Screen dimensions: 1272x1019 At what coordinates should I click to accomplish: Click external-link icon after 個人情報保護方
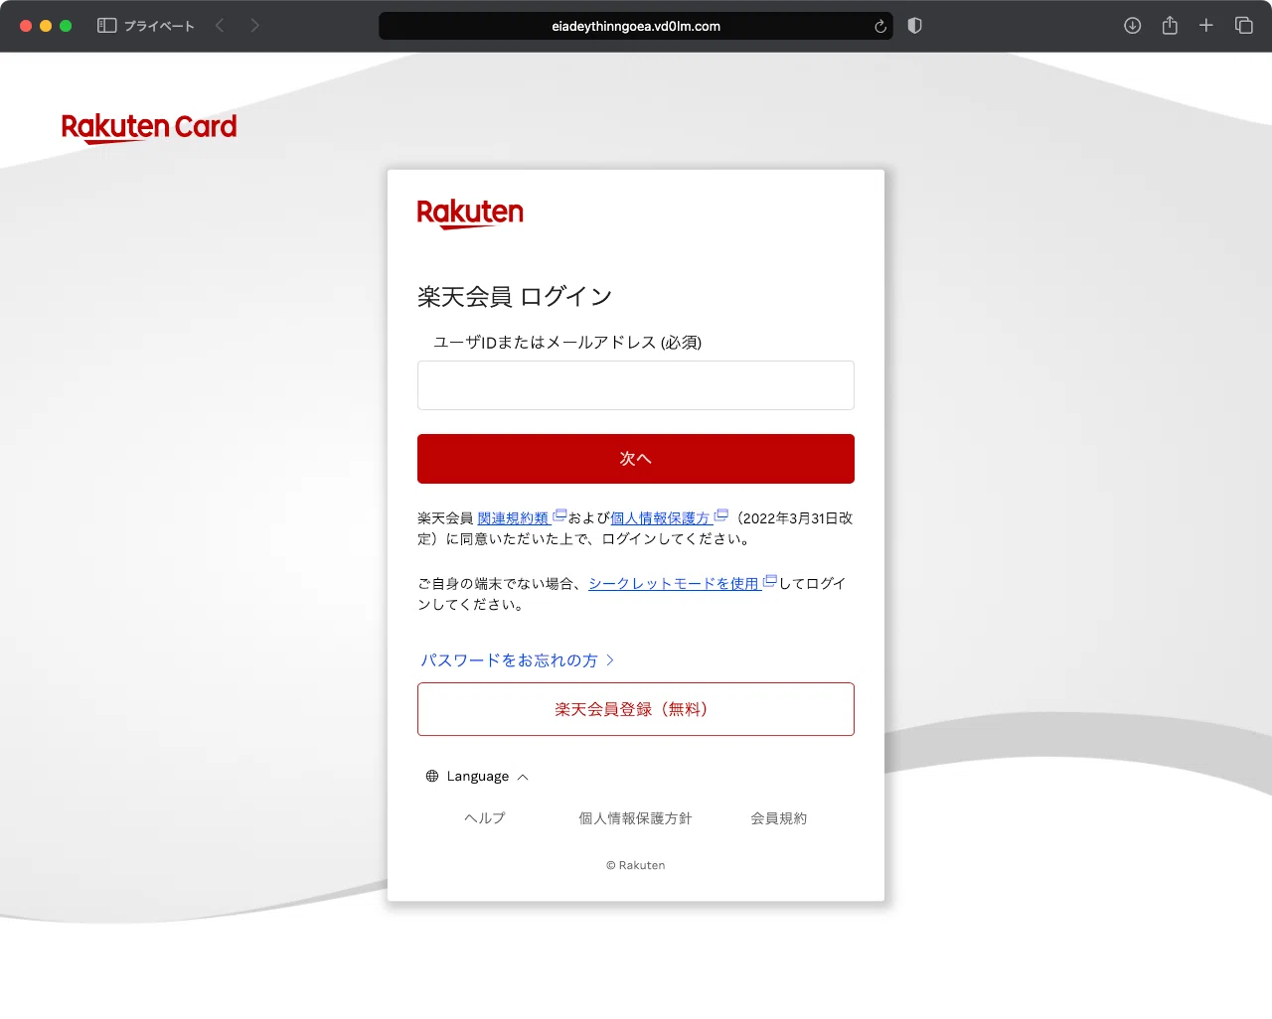coord(721,515)
